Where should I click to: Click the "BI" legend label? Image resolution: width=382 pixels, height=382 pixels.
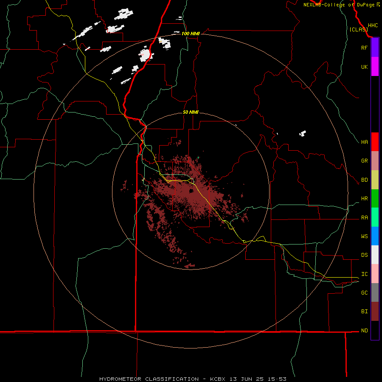pos(364,312)
